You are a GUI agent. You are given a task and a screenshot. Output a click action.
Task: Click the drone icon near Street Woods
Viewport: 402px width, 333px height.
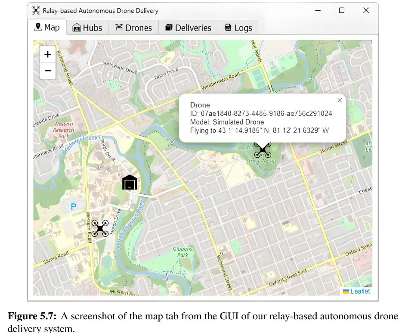point(263,150)
